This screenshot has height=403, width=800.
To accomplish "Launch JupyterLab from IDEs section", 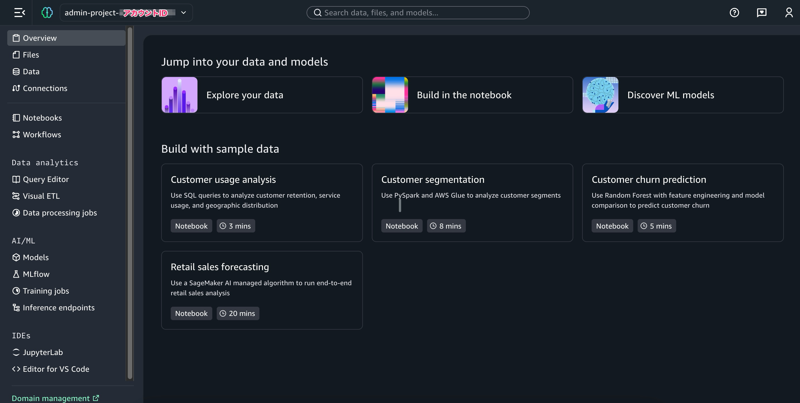I will [43, 352].
